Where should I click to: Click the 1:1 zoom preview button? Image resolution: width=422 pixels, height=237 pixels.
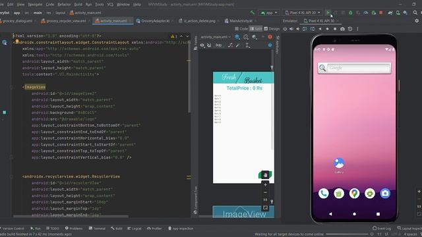265,200
